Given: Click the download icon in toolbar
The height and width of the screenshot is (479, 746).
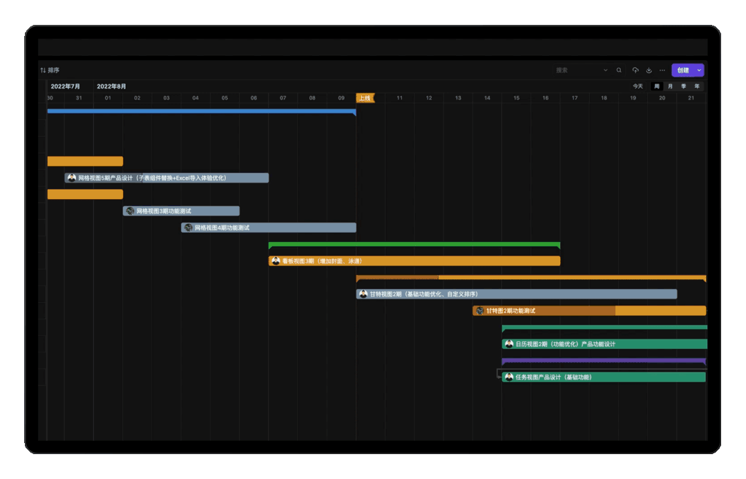Looking at the screenshot, I should coord(649,71).
